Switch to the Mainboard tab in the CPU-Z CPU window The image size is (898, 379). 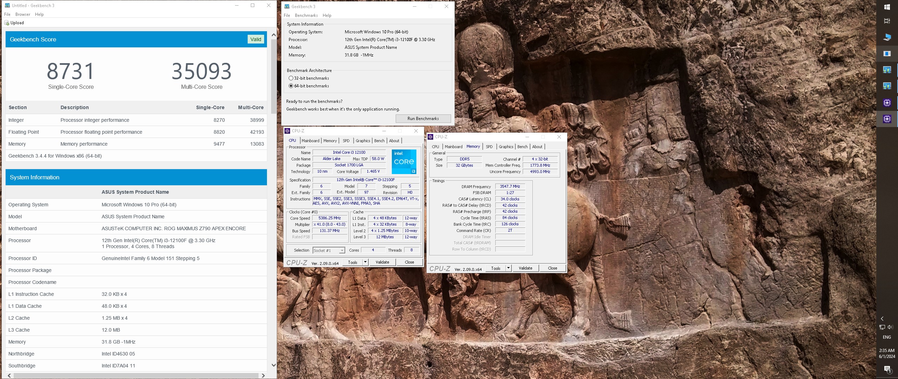310,141
